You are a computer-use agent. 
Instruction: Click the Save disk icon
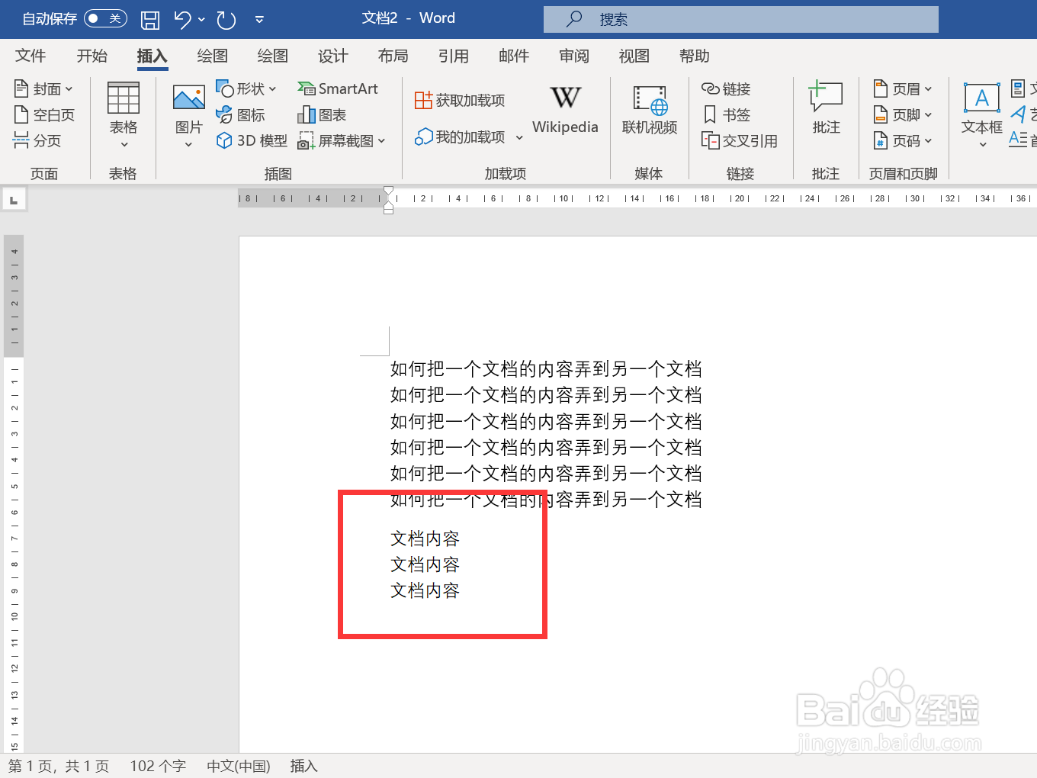point(150,20)
